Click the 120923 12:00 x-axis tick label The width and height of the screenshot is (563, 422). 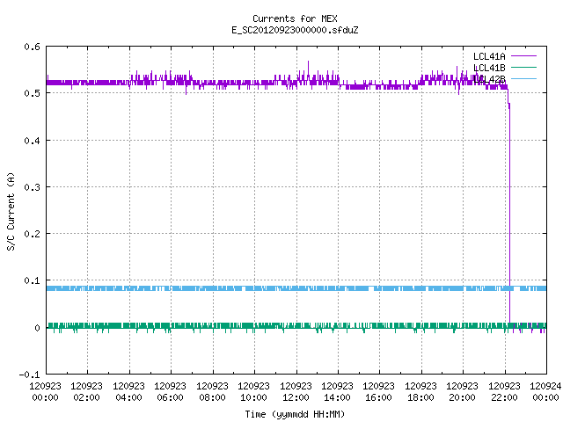click(296, 391)
